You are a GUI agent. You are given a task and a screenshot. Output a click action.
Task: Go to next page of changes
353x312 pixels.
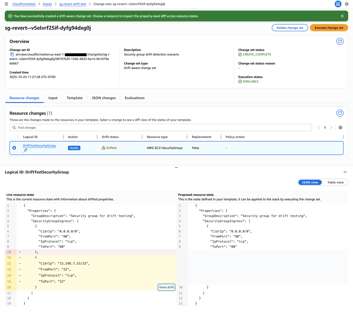coord(331,128)
